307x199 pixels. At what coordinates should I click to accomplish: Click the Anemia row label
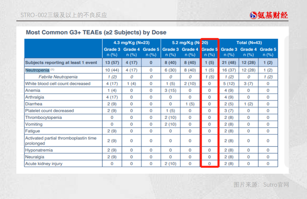coord(32,91)
